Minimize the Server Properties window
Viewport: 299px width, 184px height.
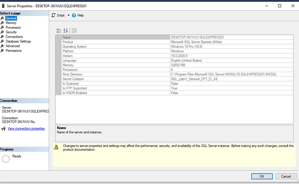[266, 6]
